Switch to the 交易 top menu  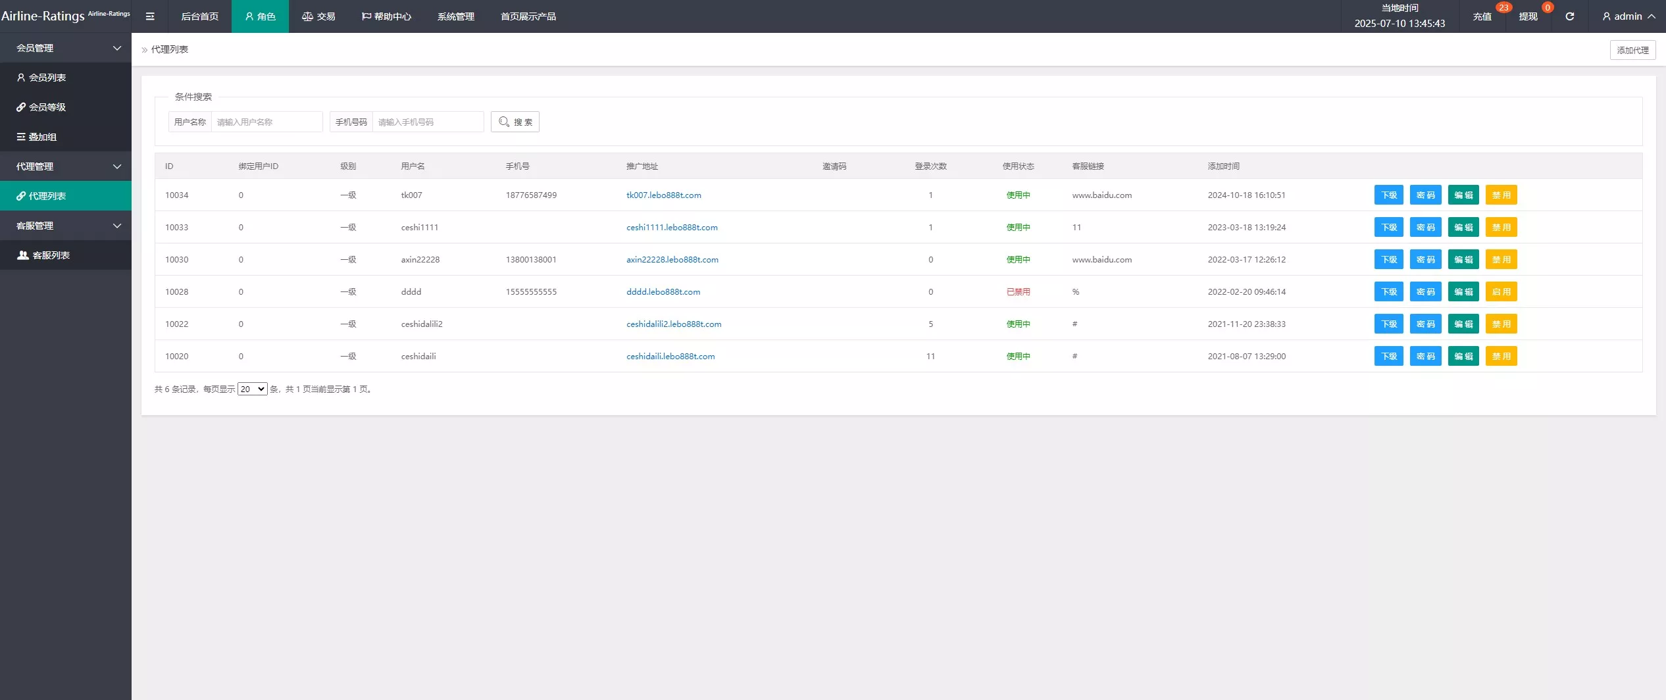(319, 16)
